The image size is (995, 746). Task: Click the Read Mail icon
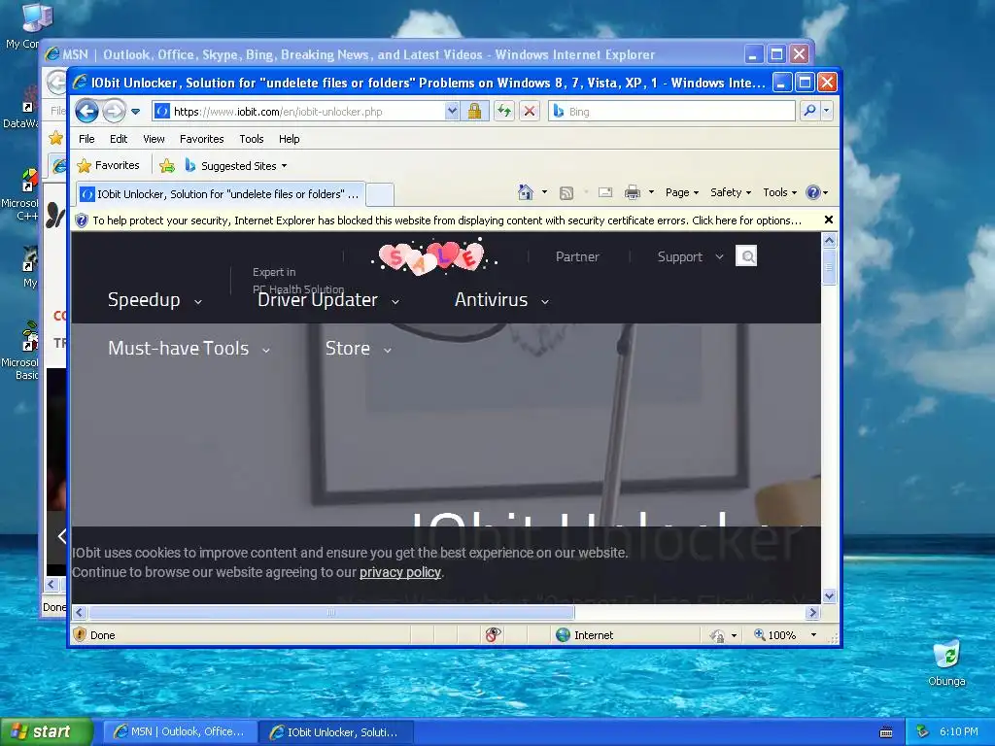click(605, 192)
